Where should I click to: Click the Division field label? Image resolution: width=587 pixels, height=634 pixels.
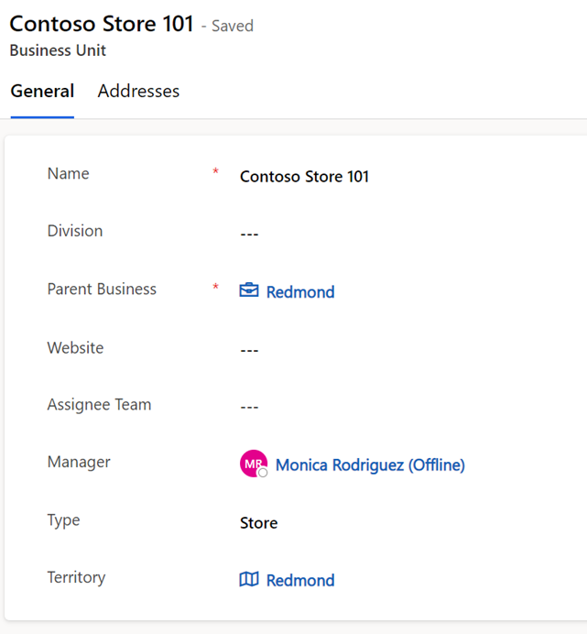75,231
